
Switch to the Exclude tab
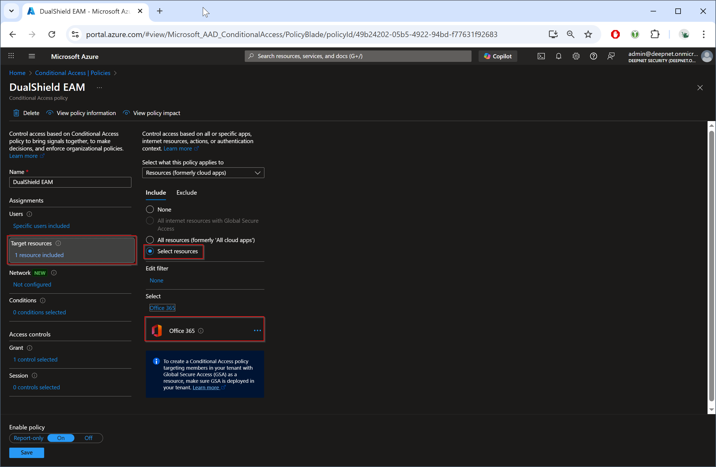pos(186,192)
